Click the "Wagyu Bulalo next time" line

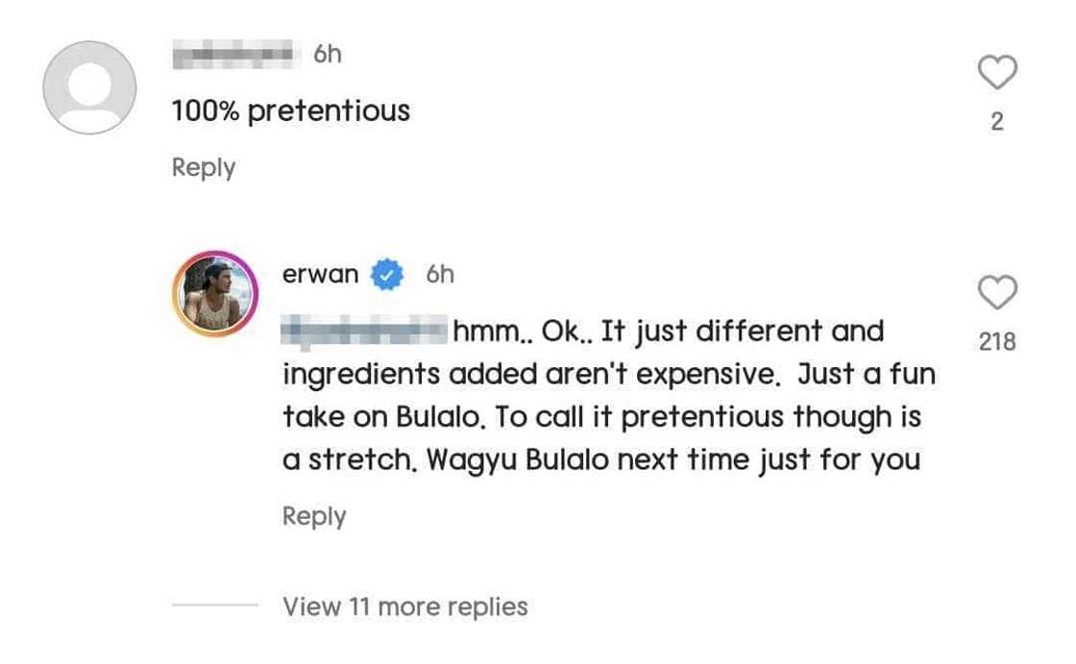pyautogui.click(x=600, y=459)
